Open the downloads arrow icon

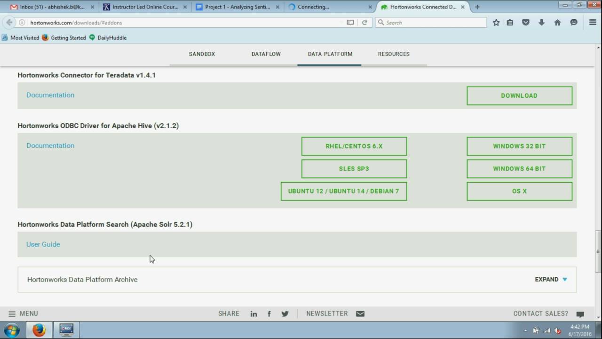coord(541,23)
